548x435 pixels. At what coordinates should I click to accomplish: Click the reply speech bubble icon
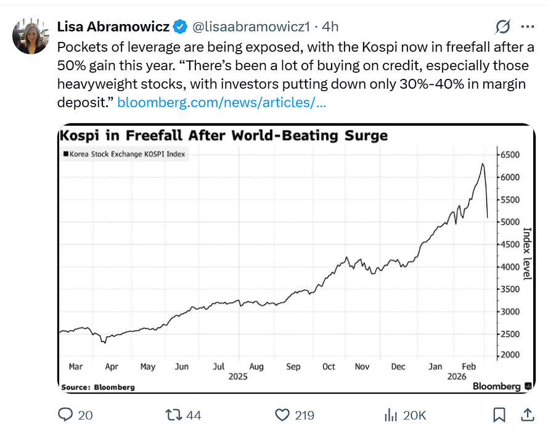65,415
